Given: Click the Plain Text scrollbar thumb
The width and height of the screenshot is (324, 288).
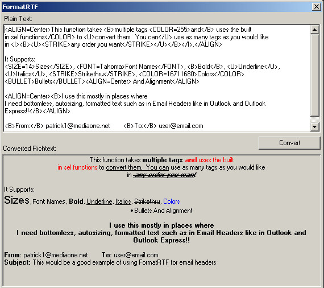Looking at the screenshot, I should pos(315,75).
